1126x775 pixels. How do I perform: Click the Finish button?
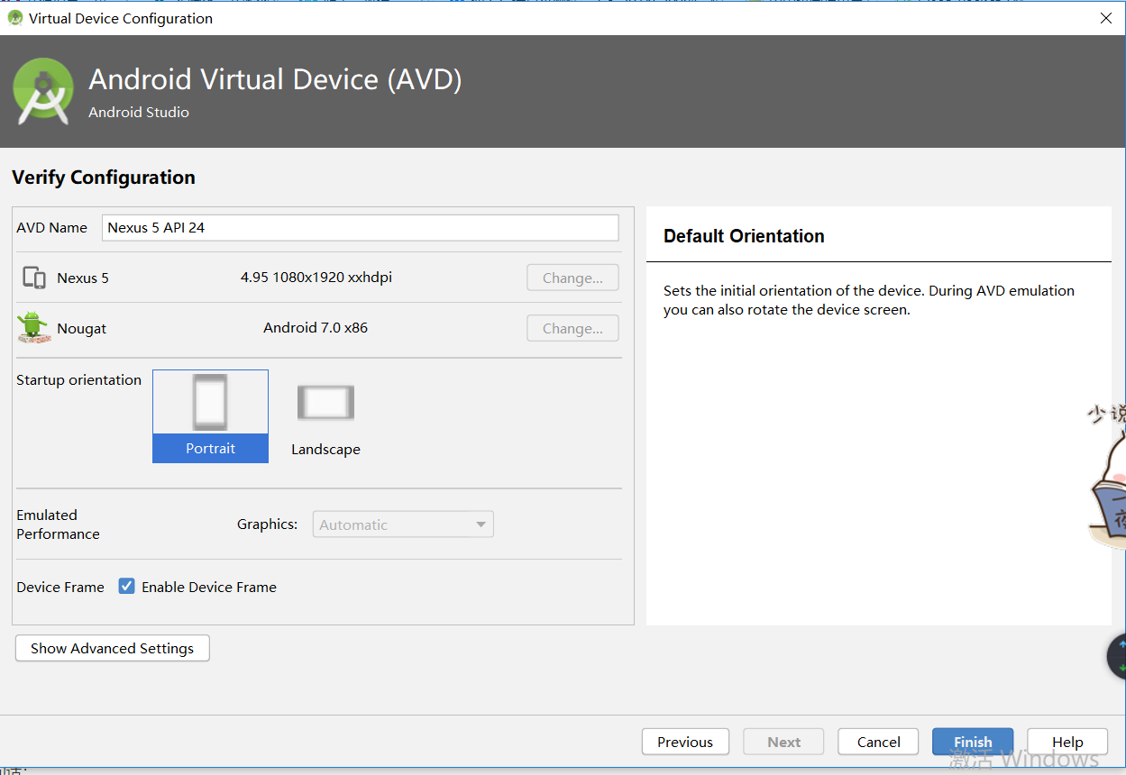(972, 742)
